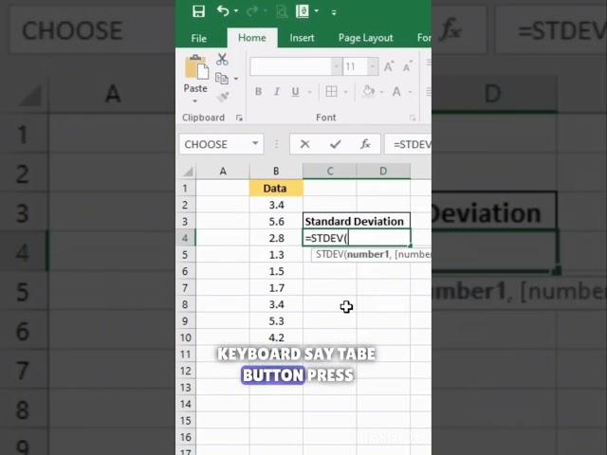This screenshot has width=607, height=455.
Task: Click the Format Painter brush icon
Action: pos(222,96)
